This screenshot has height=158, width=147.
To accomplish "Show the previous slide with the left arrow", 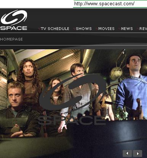I will 127,153.
